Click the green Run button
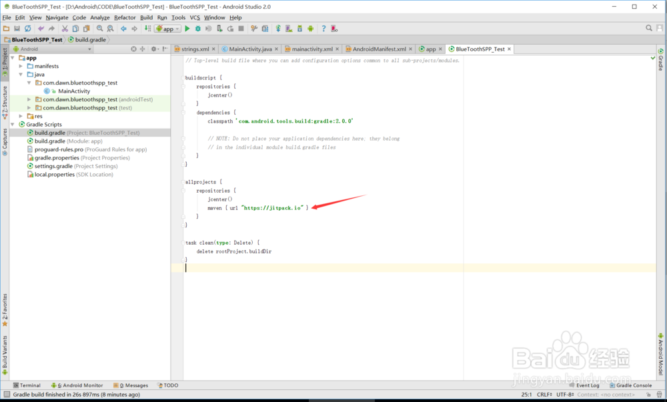Screen dimensions: 667x402 (187, 29)
